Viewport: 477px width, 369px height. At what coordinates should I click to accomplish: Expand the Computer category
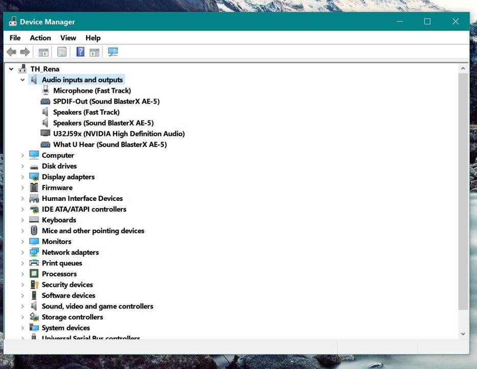(23, 155)
